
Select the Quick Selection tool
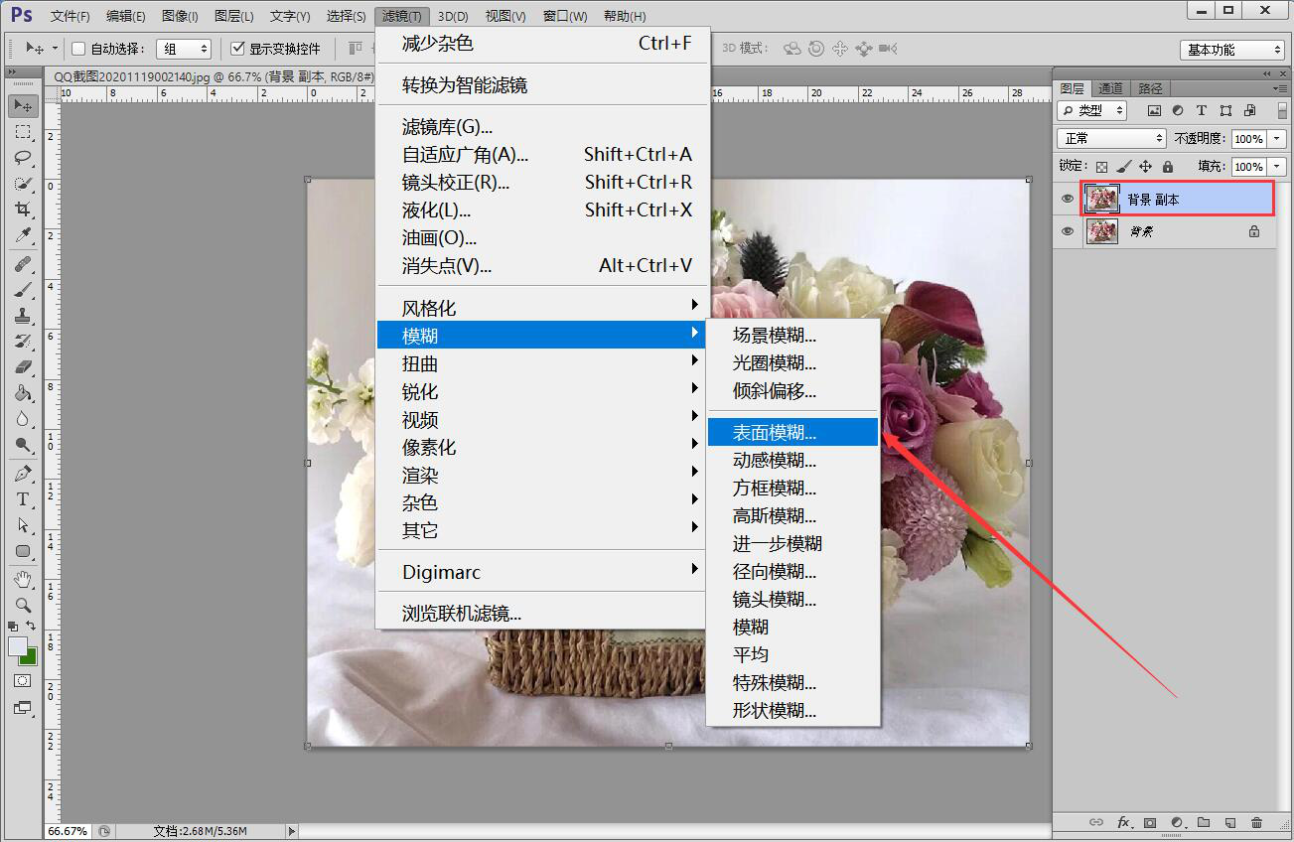pyautogui.click(x=23, y=184)
